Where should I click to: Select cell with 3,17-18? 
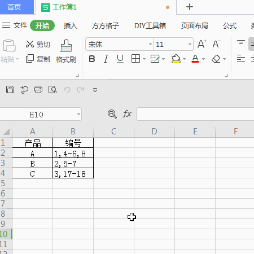point(73,173)
